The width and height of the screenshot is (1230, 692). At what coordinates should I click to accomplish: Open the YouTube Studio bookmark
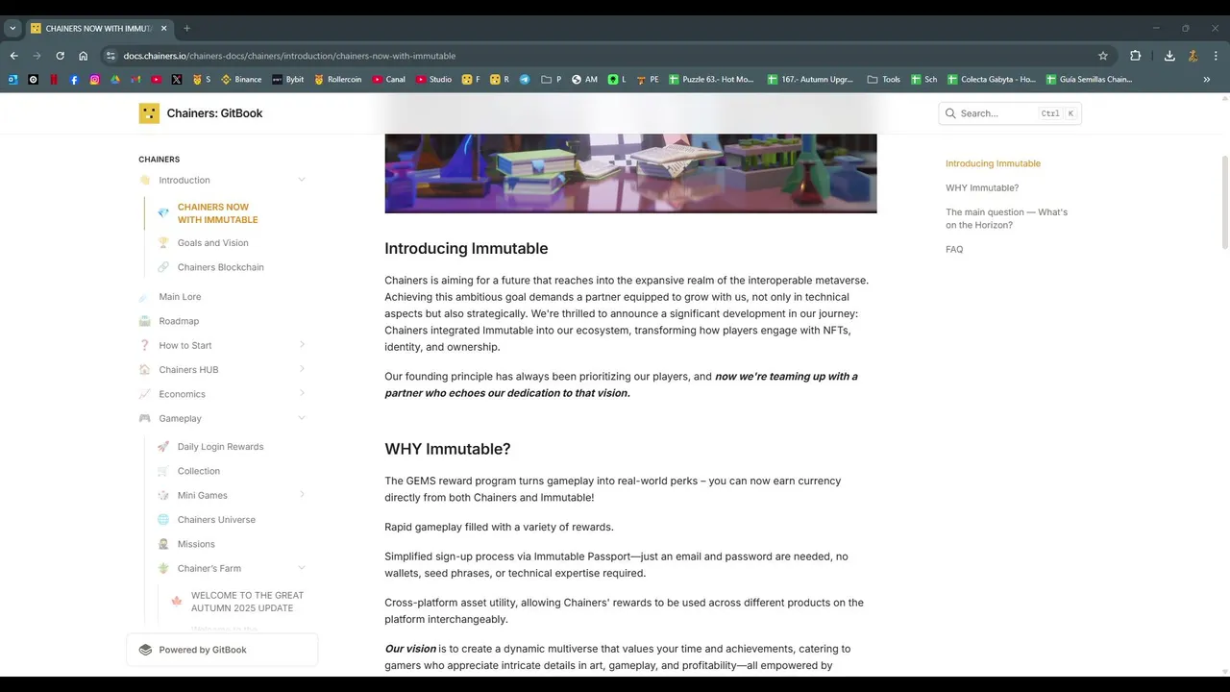point(433,80)
